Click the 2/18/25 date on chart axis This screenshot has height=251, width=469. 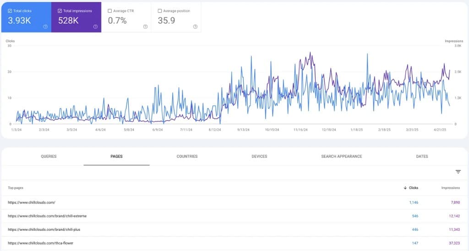(384, 130)
